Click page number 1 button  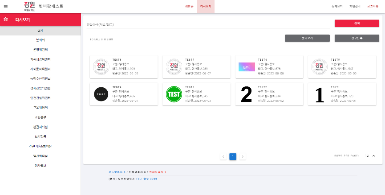coord(233,156)
